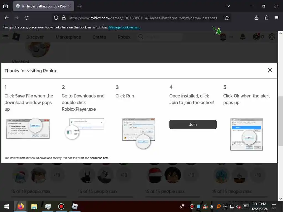This screenshot has width=283, height=212.
Task: Open the profile avatar in the navbar
Action: pos(223,37)
